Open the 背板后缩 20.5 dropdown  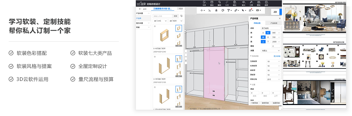273,79
